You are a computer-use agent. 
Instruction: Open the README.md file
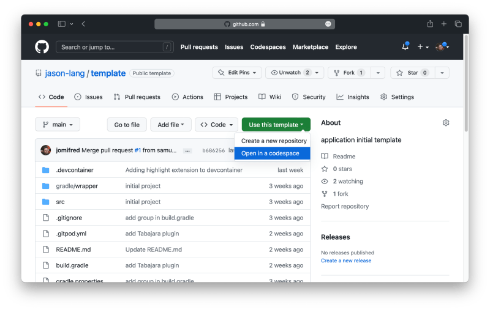coord(73,249)
